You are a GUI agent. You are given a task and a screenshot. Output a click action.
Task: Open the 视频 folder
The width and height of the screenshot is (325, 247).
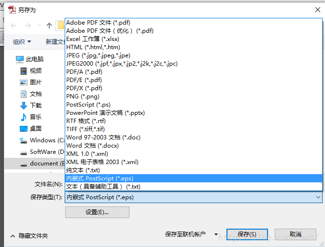36,71
